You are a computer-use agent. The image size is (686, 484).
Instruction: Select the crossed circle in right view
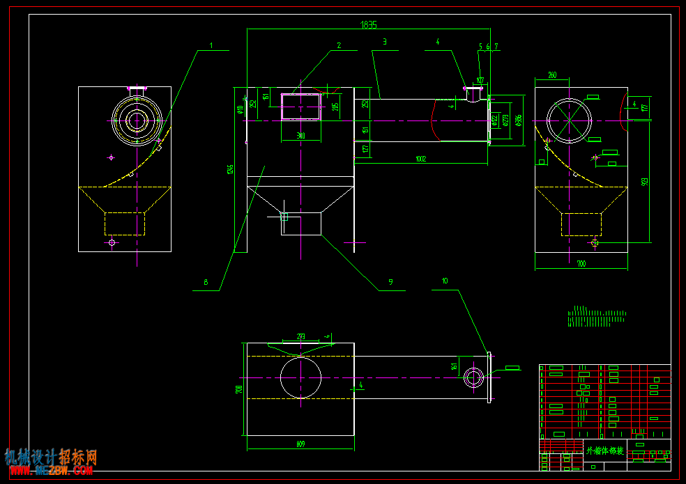569,120
